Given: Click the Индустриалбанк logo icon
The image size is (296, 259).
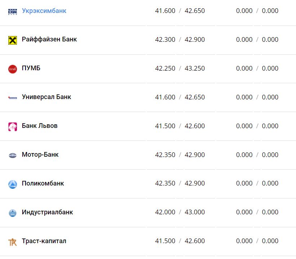Looking at the screenshot, I should pos(13,213).
